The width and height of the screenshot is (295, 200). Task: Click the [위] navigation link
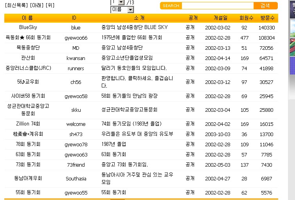[x=50, y=5]
